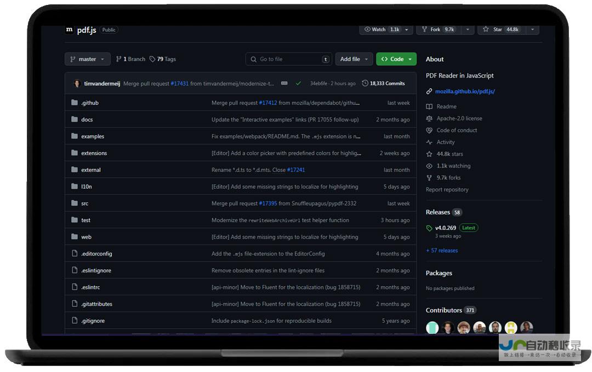Click the .github folder icon
The width and height of the screenshot is (592, 372).
point(75,102)
